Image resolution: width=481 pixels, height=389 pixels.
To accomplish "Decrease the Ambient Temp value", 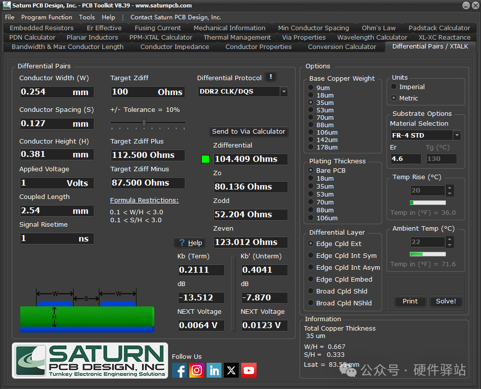I will point(450,244).
